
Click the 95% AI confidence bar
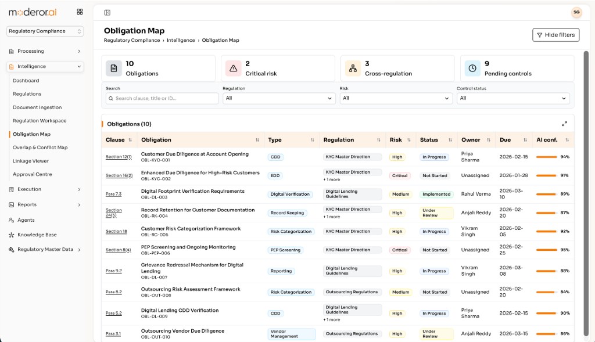coord(546,250)
